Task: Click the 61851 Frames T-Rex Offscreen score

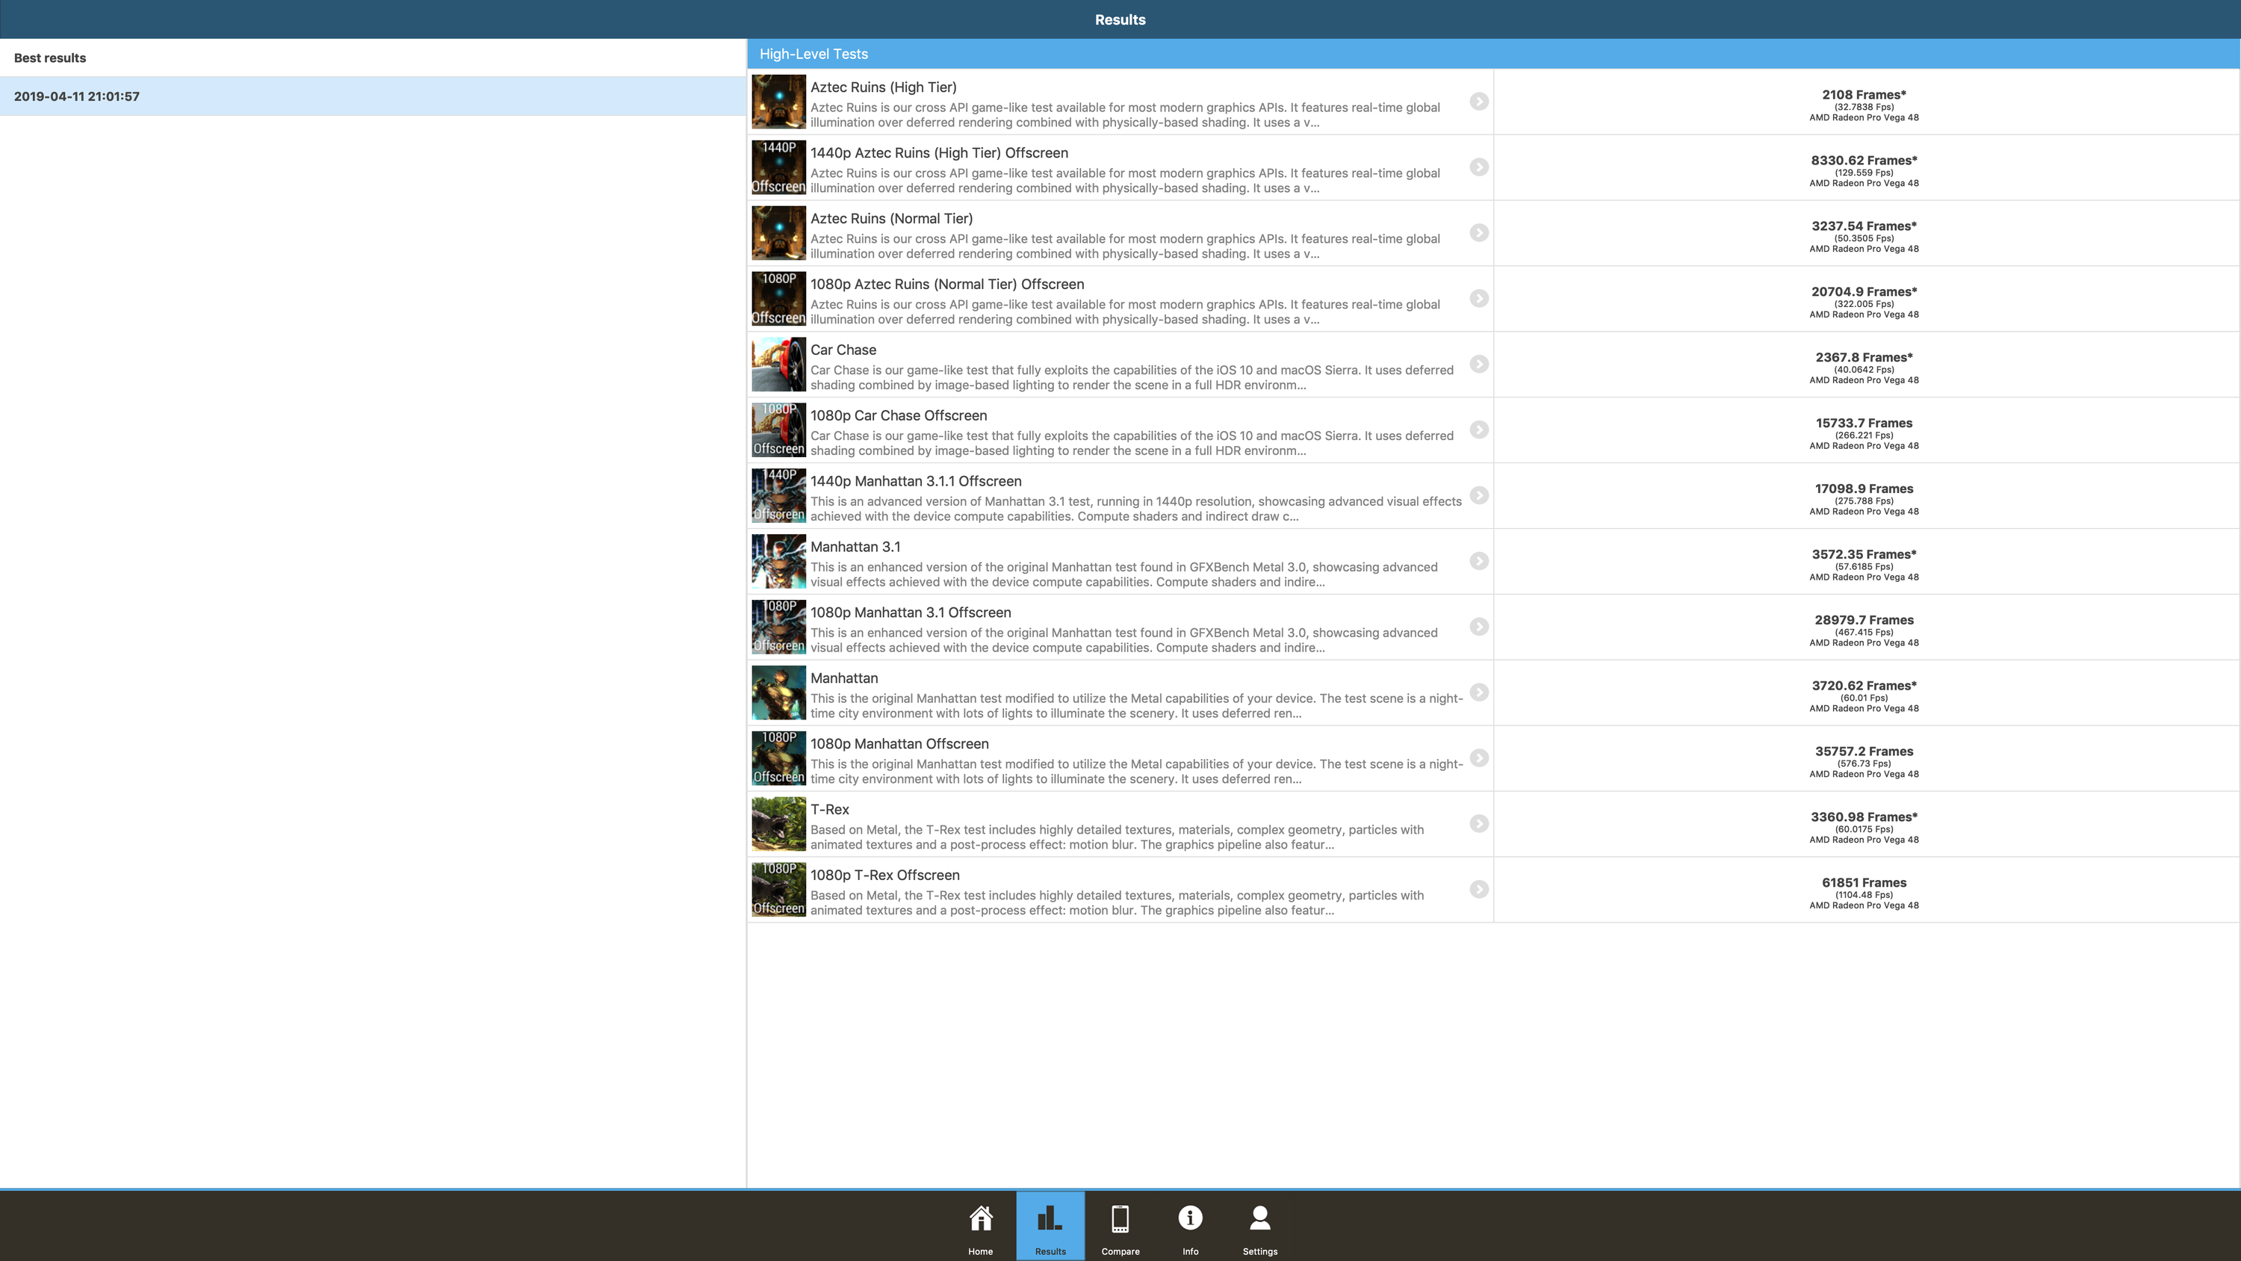Action: point(1864,882)
